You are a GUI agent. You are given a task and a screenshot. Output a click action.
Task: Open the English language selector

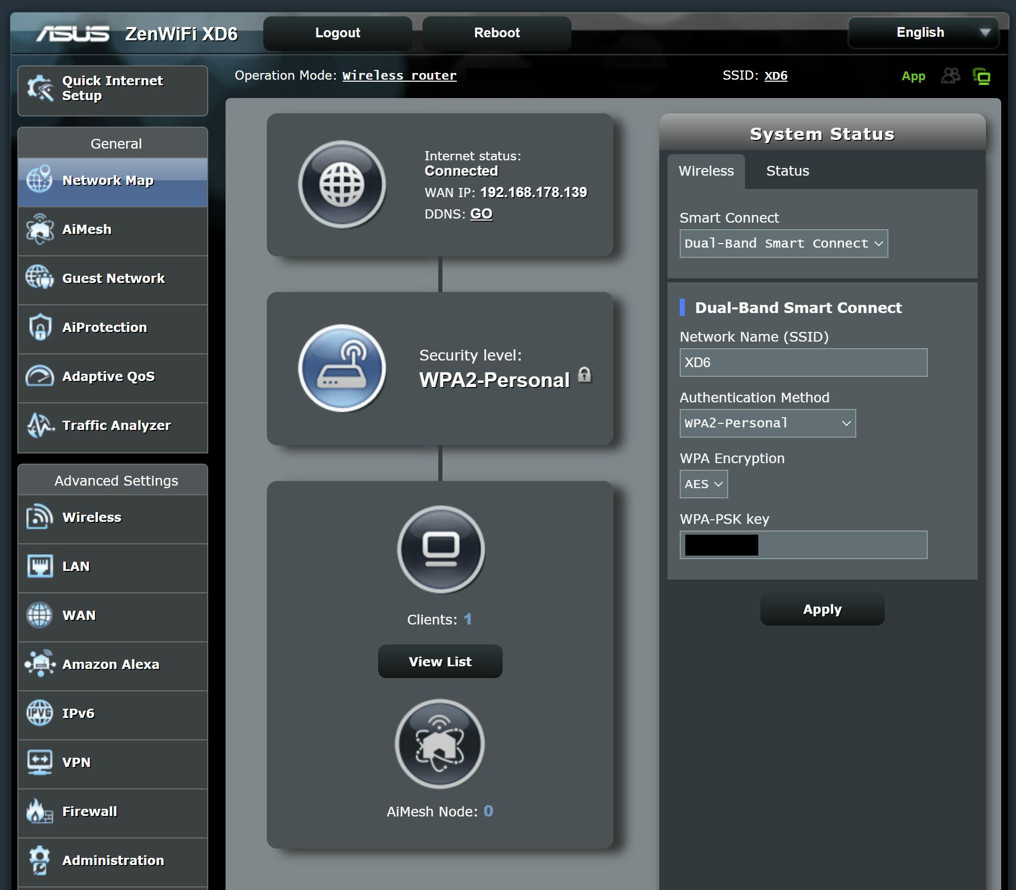tap(923, 33)
